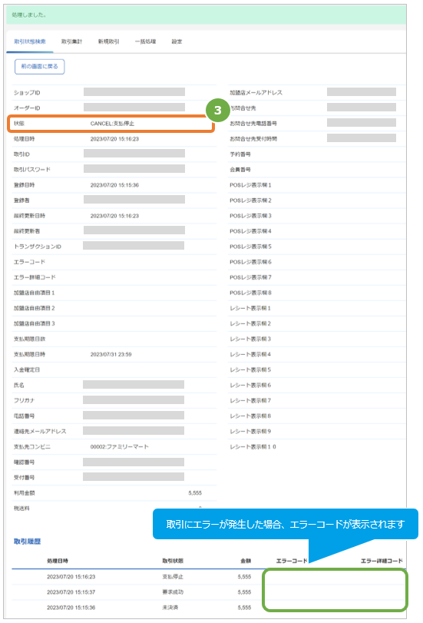Click the 取引パスワード masked field

pos(134,169)
